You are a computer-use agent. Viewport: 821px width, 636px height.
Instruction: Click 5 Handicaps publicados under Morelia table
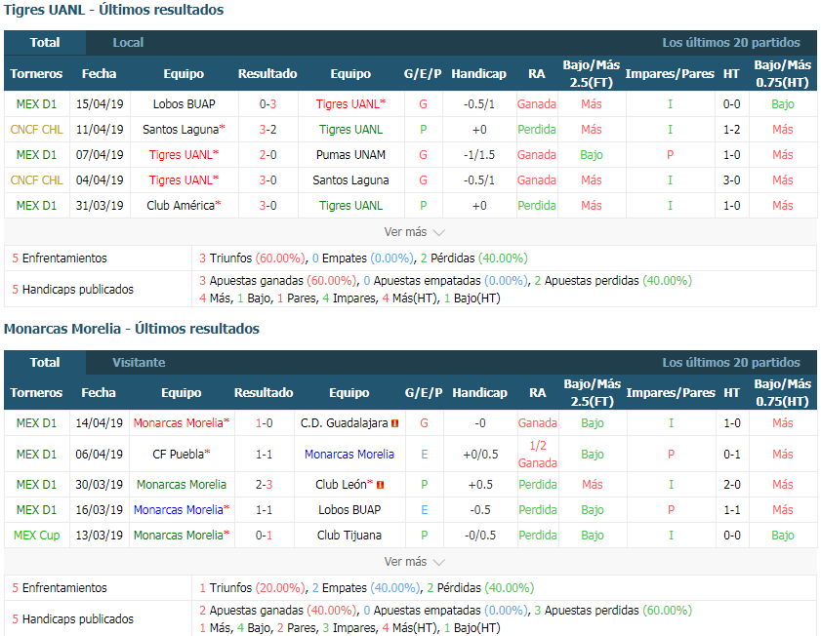(73, 618)
